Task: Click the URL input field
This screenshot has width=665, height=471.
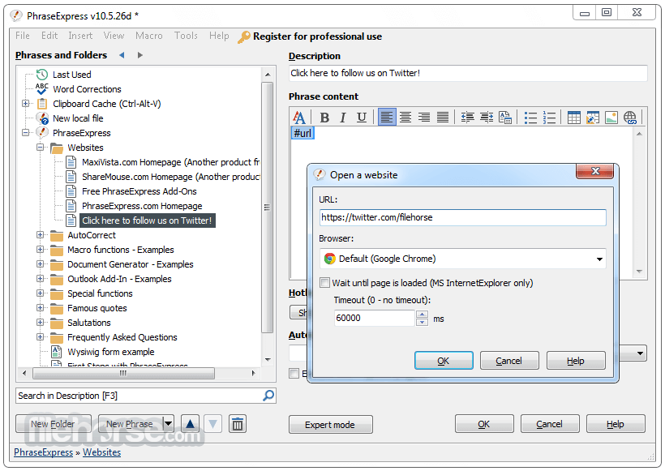Action: (463, 217)
